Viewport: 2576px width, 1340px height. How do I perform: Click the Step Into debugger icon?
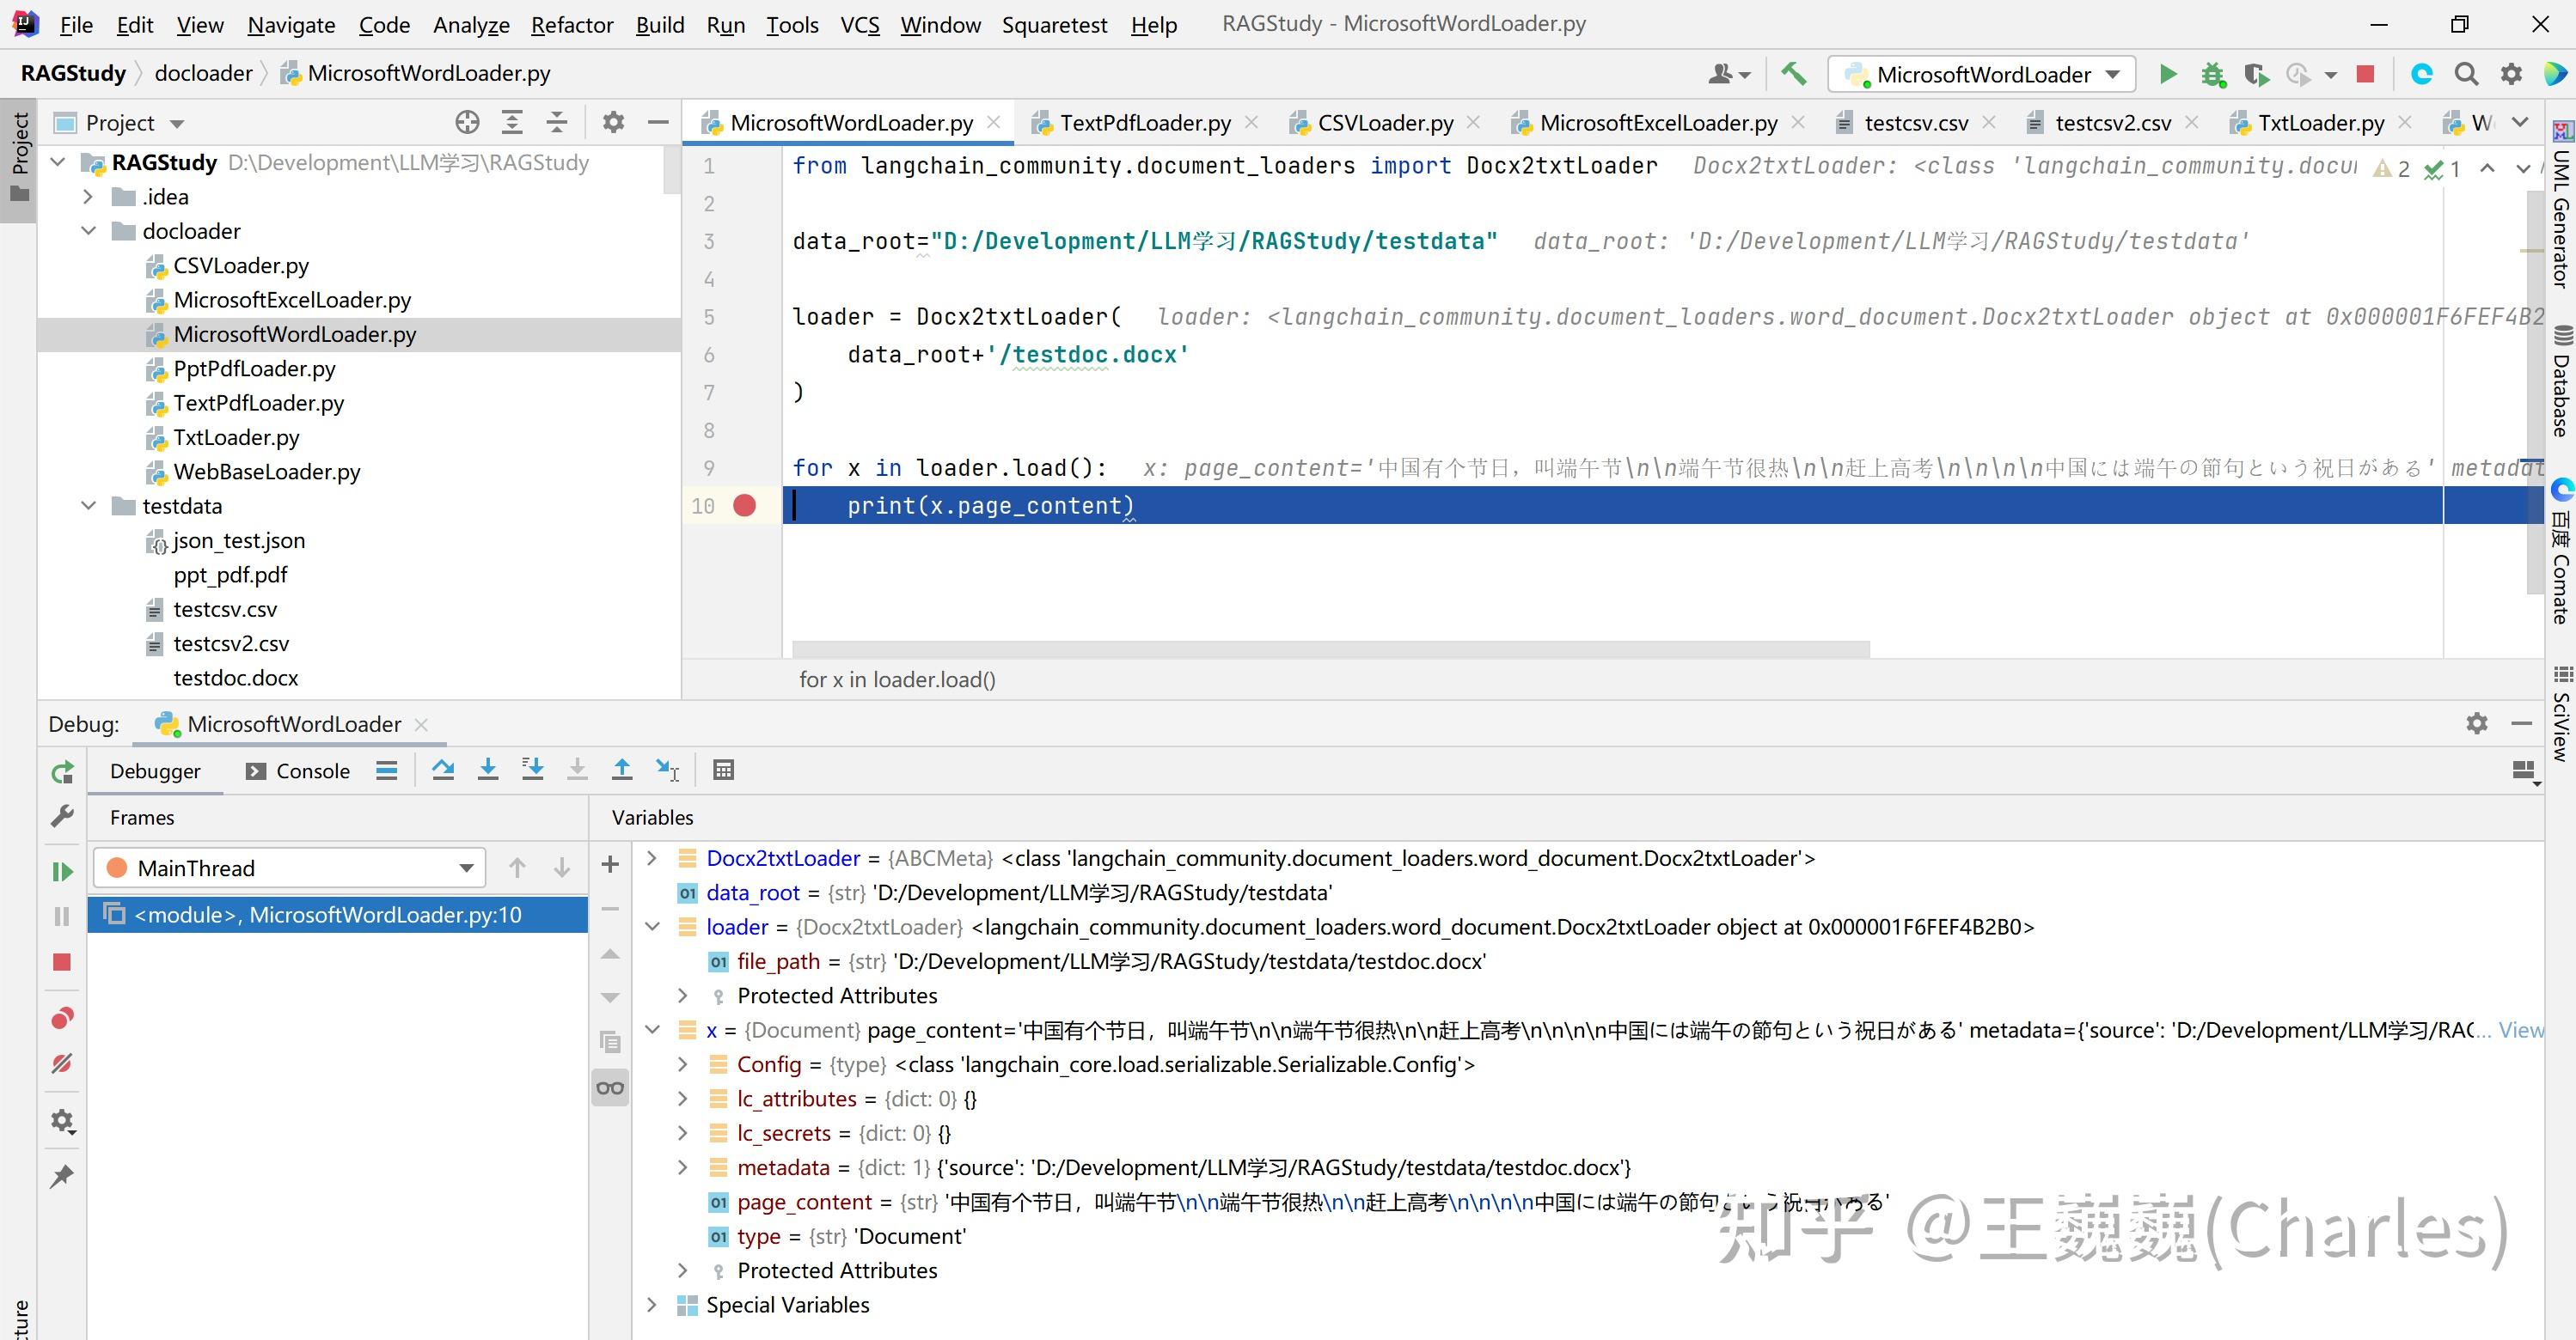[488, 770]
